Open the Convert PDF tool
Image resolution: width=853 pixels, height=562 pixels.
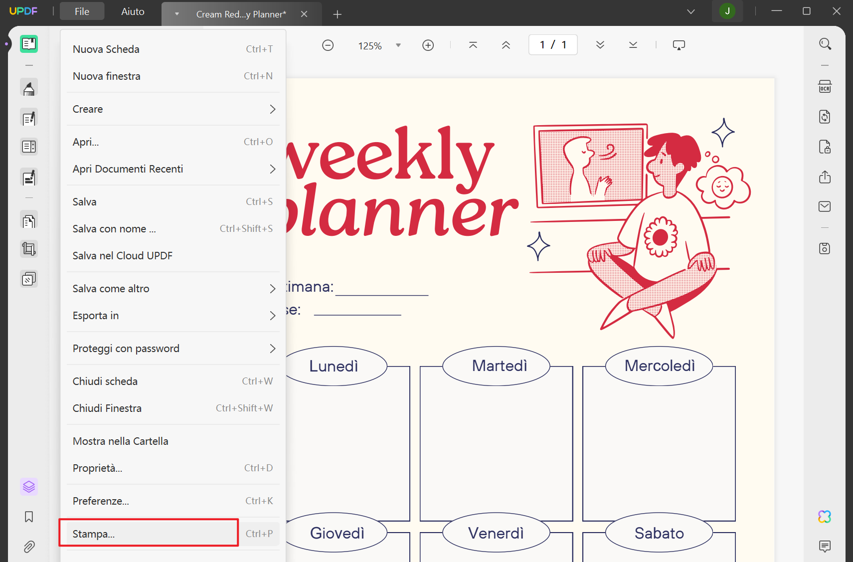coord(825,117)
